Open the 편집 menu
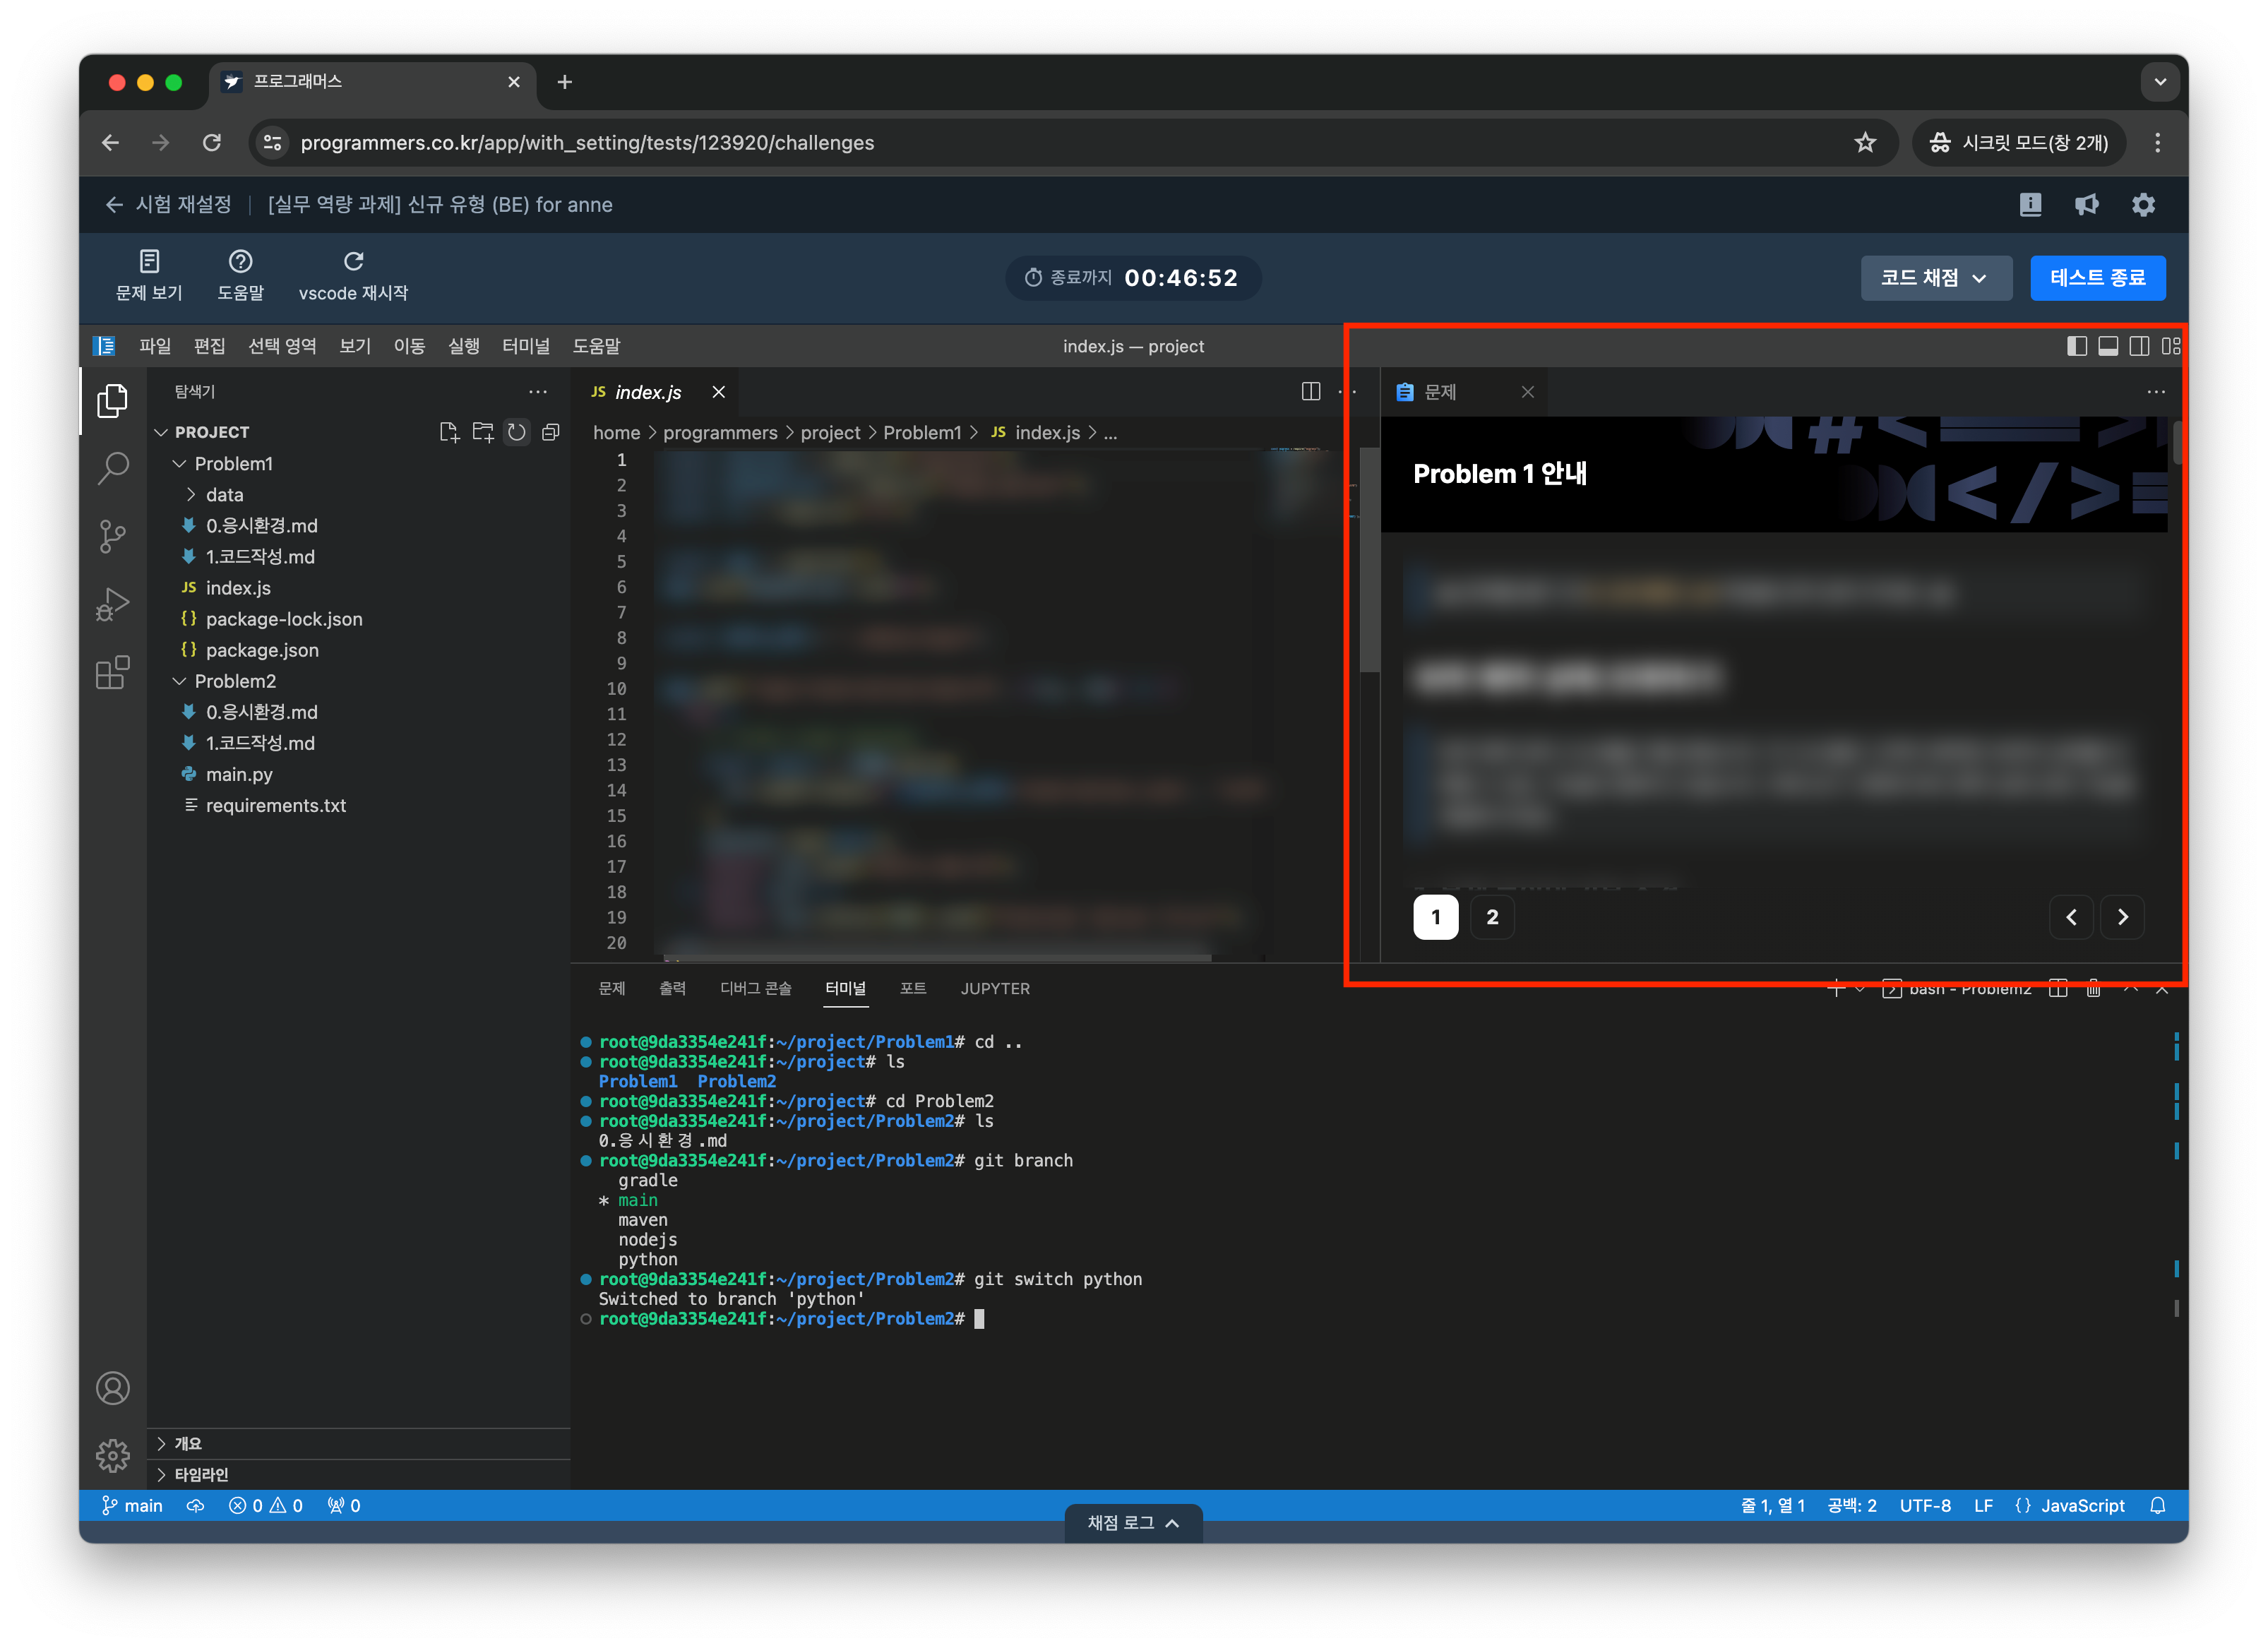 click(209, 346)
